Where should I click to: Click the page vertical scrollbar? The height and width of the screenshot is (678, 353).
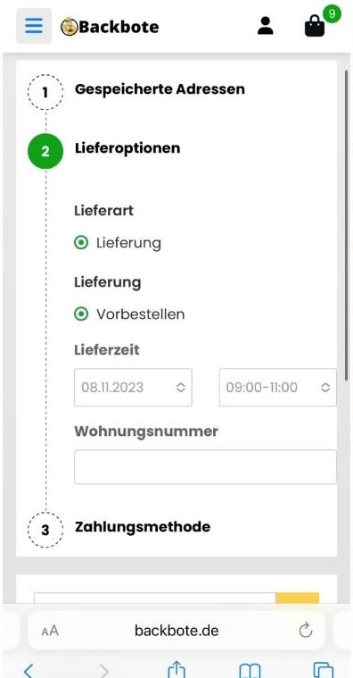pos(346,225)
